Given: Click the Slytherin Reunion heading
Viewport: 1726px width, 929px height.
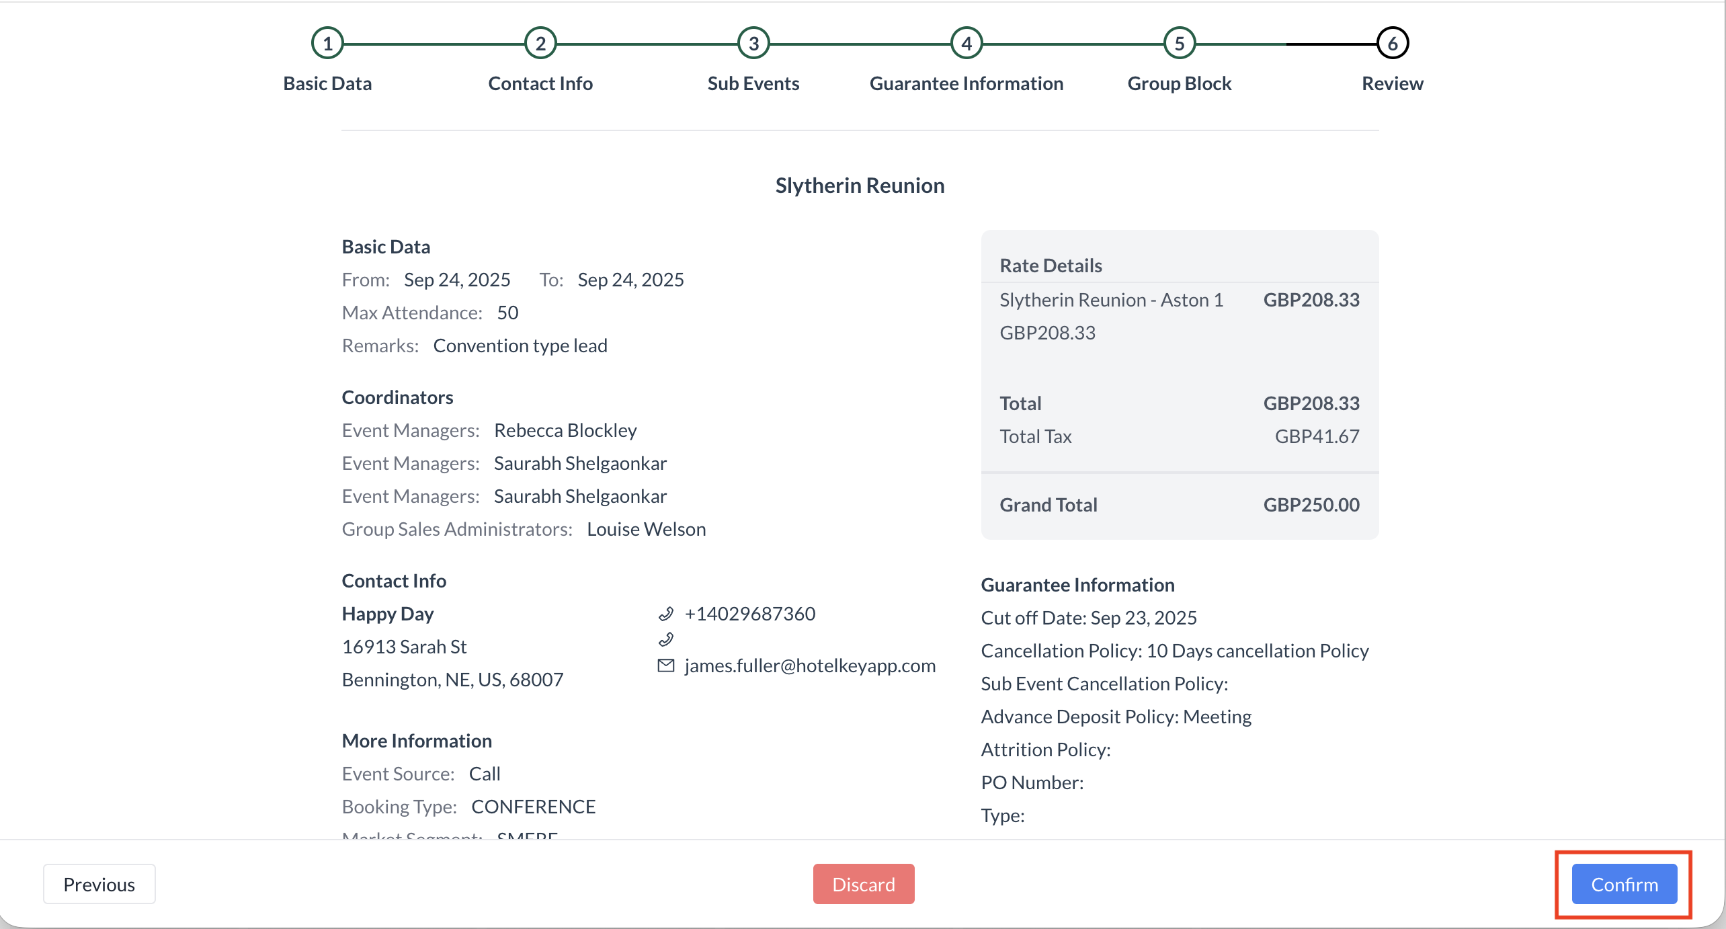Looking at the screenshot, I should (860, 186).
